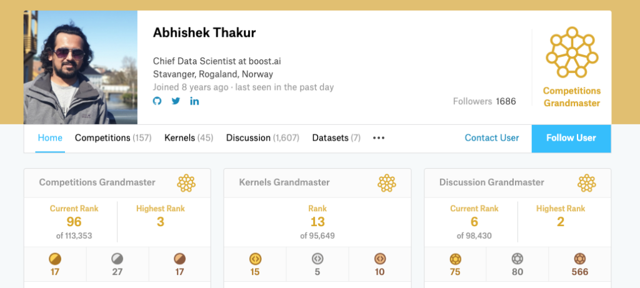Click the competitions bronze medal icon
Viewport: 640px width, 288px height.
pos(179,259)
